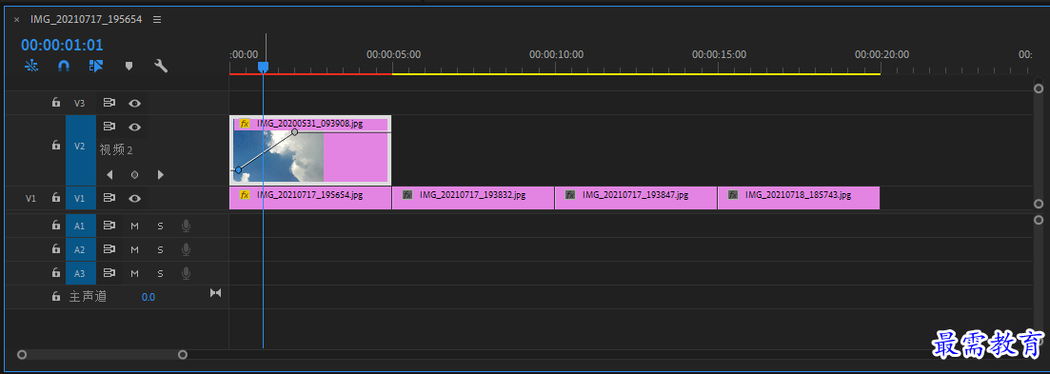
Task: Solo track A2
Action: 160,249
